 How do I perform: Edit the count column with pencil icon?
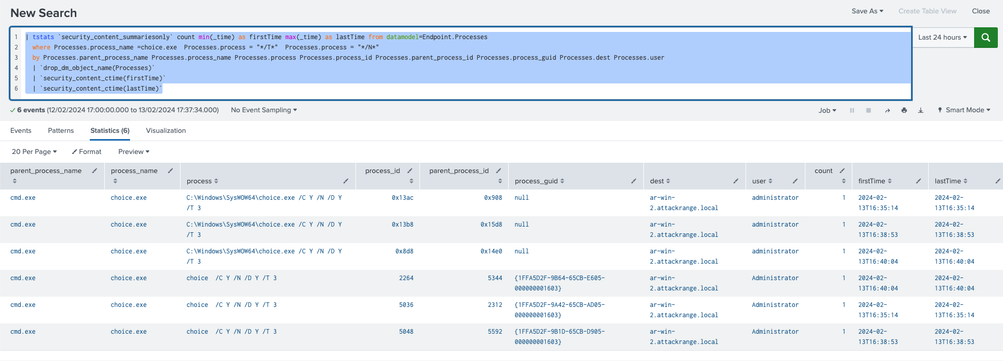pyautogui.click(x=842, y=171)
